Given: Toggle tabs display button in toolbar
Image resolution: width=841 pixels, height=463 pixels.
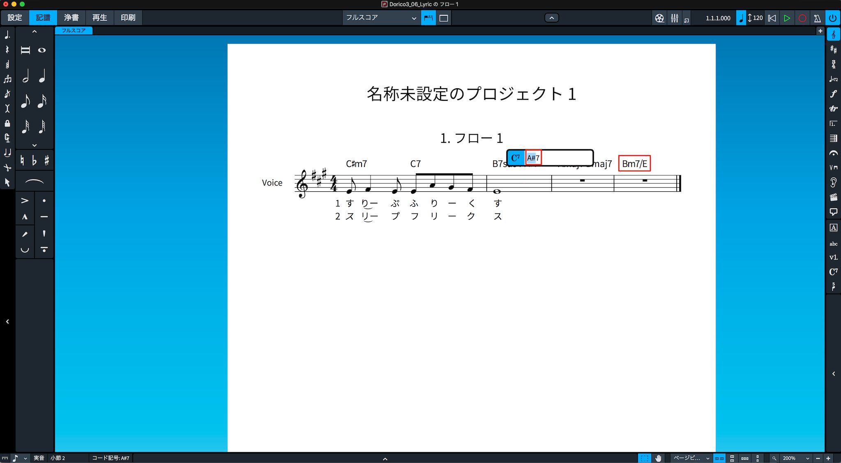Looking at the screenshot, I should (429, 18).
